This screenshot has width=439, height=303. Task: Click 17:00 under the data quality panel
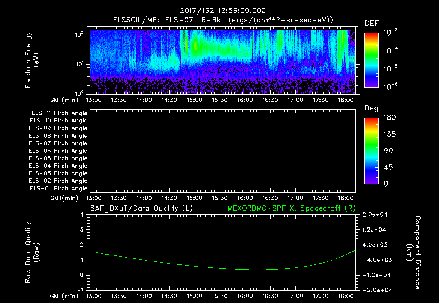(295, 296)
